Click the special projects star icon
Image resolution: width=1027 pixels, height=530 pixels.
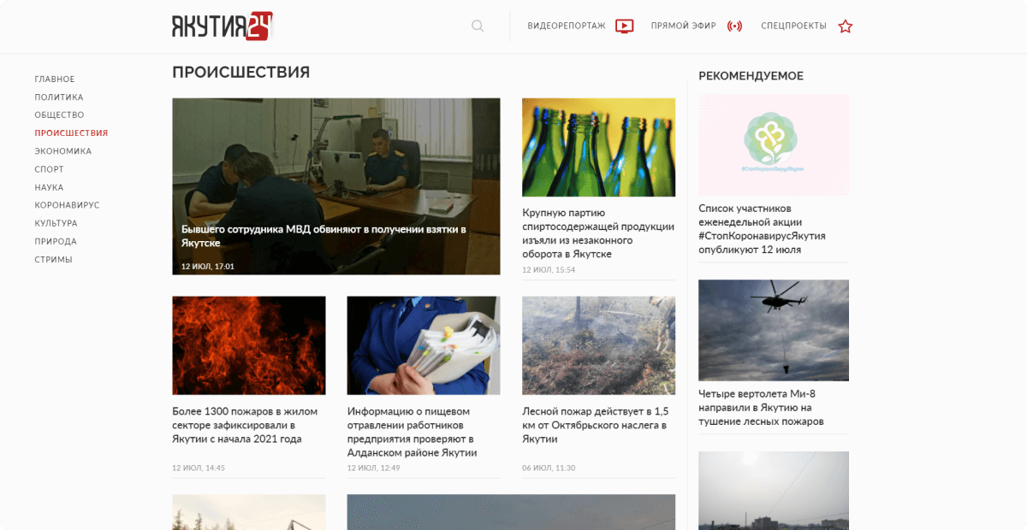click(x=846, y=26)
